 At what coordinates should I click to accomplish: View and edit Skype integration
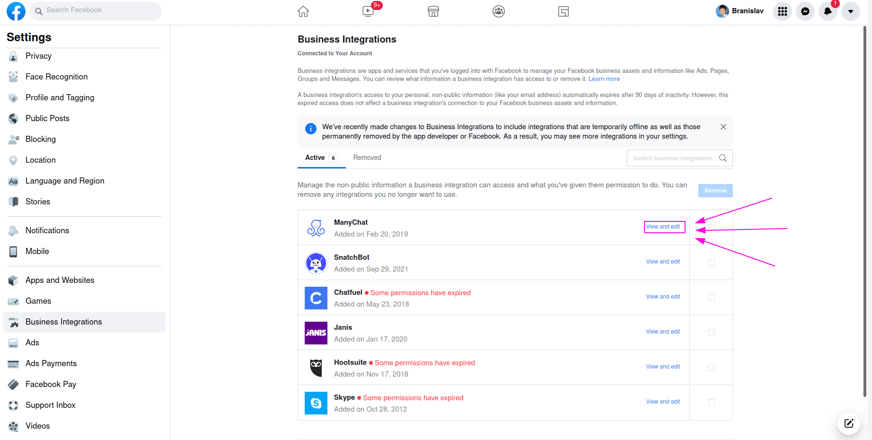click(x=663, y=402)
